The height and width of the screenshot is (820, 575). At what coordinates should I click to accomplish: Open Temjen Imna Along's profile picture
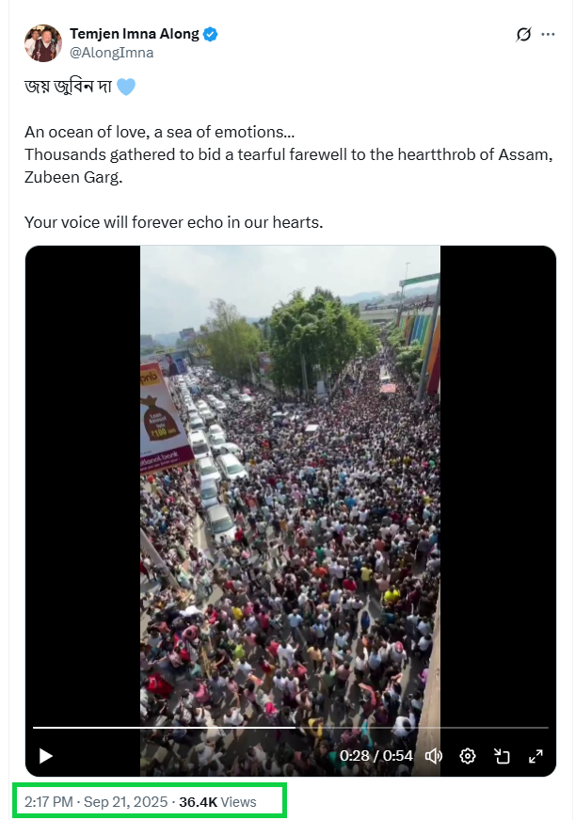(x=43, y=43)
